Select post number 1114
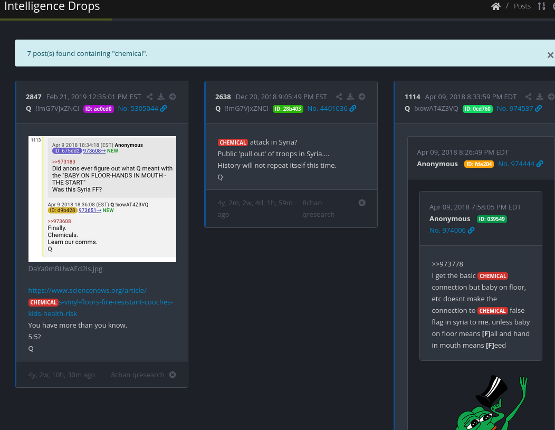555x430 pixels. 413,97
